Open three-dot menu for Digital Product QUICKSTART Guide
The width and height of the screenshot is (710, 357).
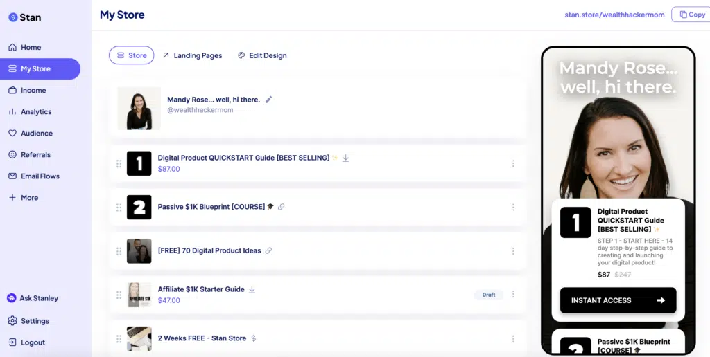click(x=513, y=164)
